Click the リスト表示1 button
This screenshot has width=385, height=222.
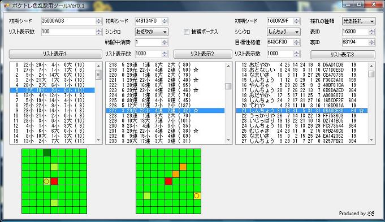pos(55,54)
